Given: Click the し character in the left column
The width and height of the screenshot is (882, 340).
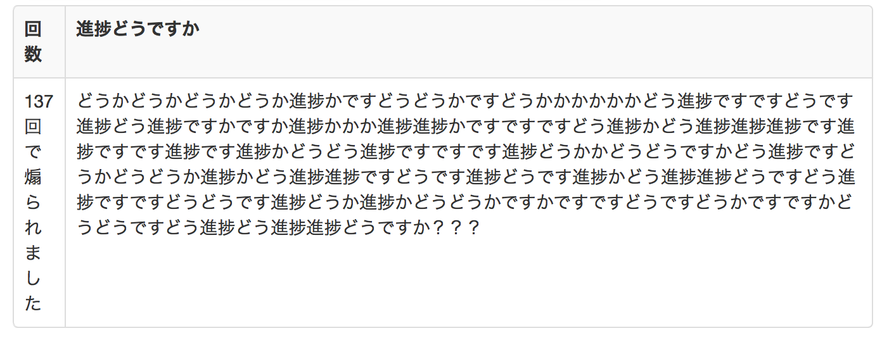Looking at the screenshot, I should click(x=33, y=279).
